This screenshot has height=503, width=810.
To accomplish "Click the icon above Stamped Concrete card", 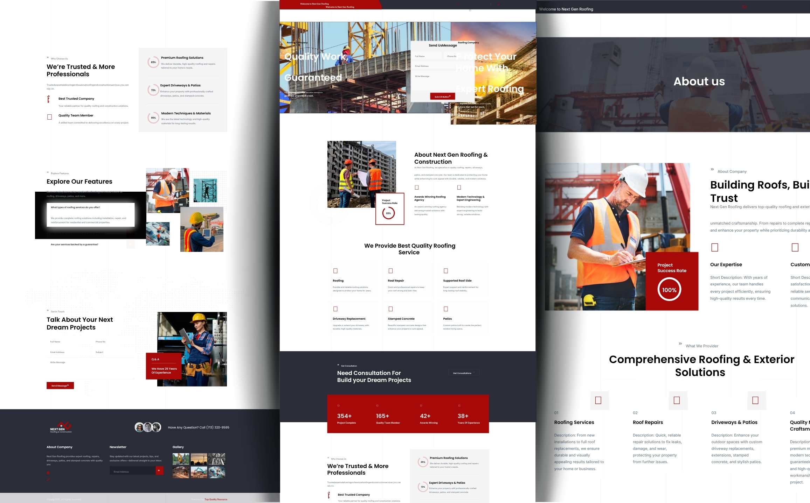I will 391,309.
